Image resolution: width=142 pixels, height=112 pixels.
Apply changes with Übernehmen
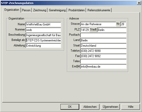point(110,107)
